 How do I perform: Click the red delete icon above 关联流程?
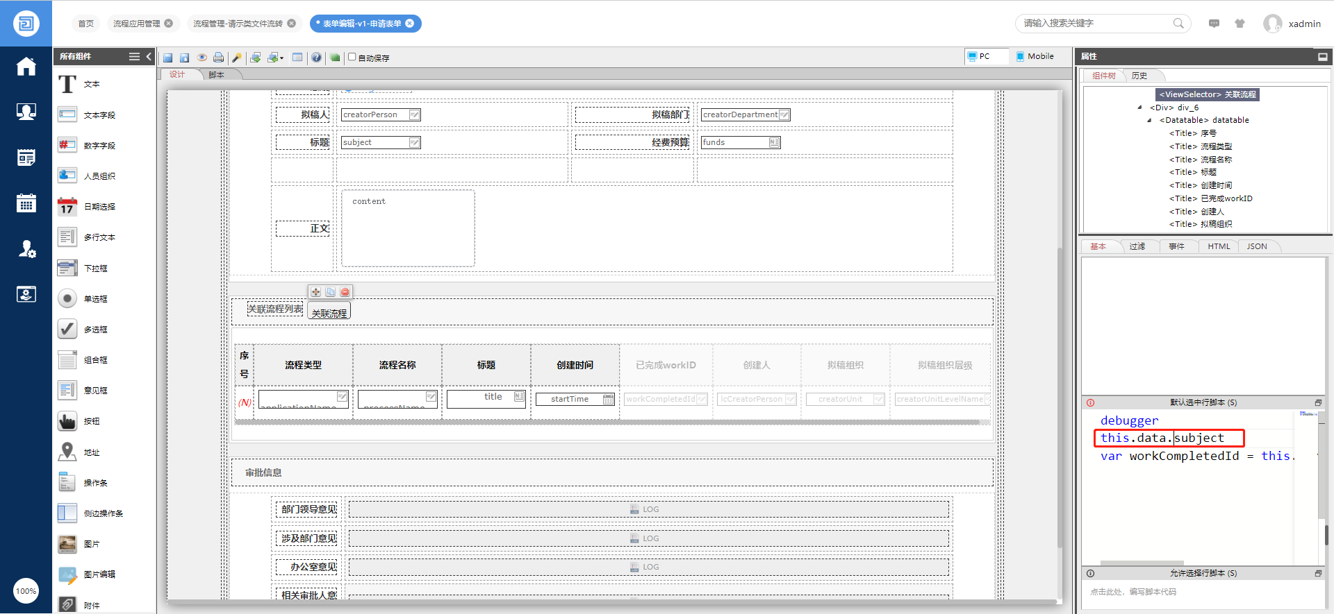point(345,292)
